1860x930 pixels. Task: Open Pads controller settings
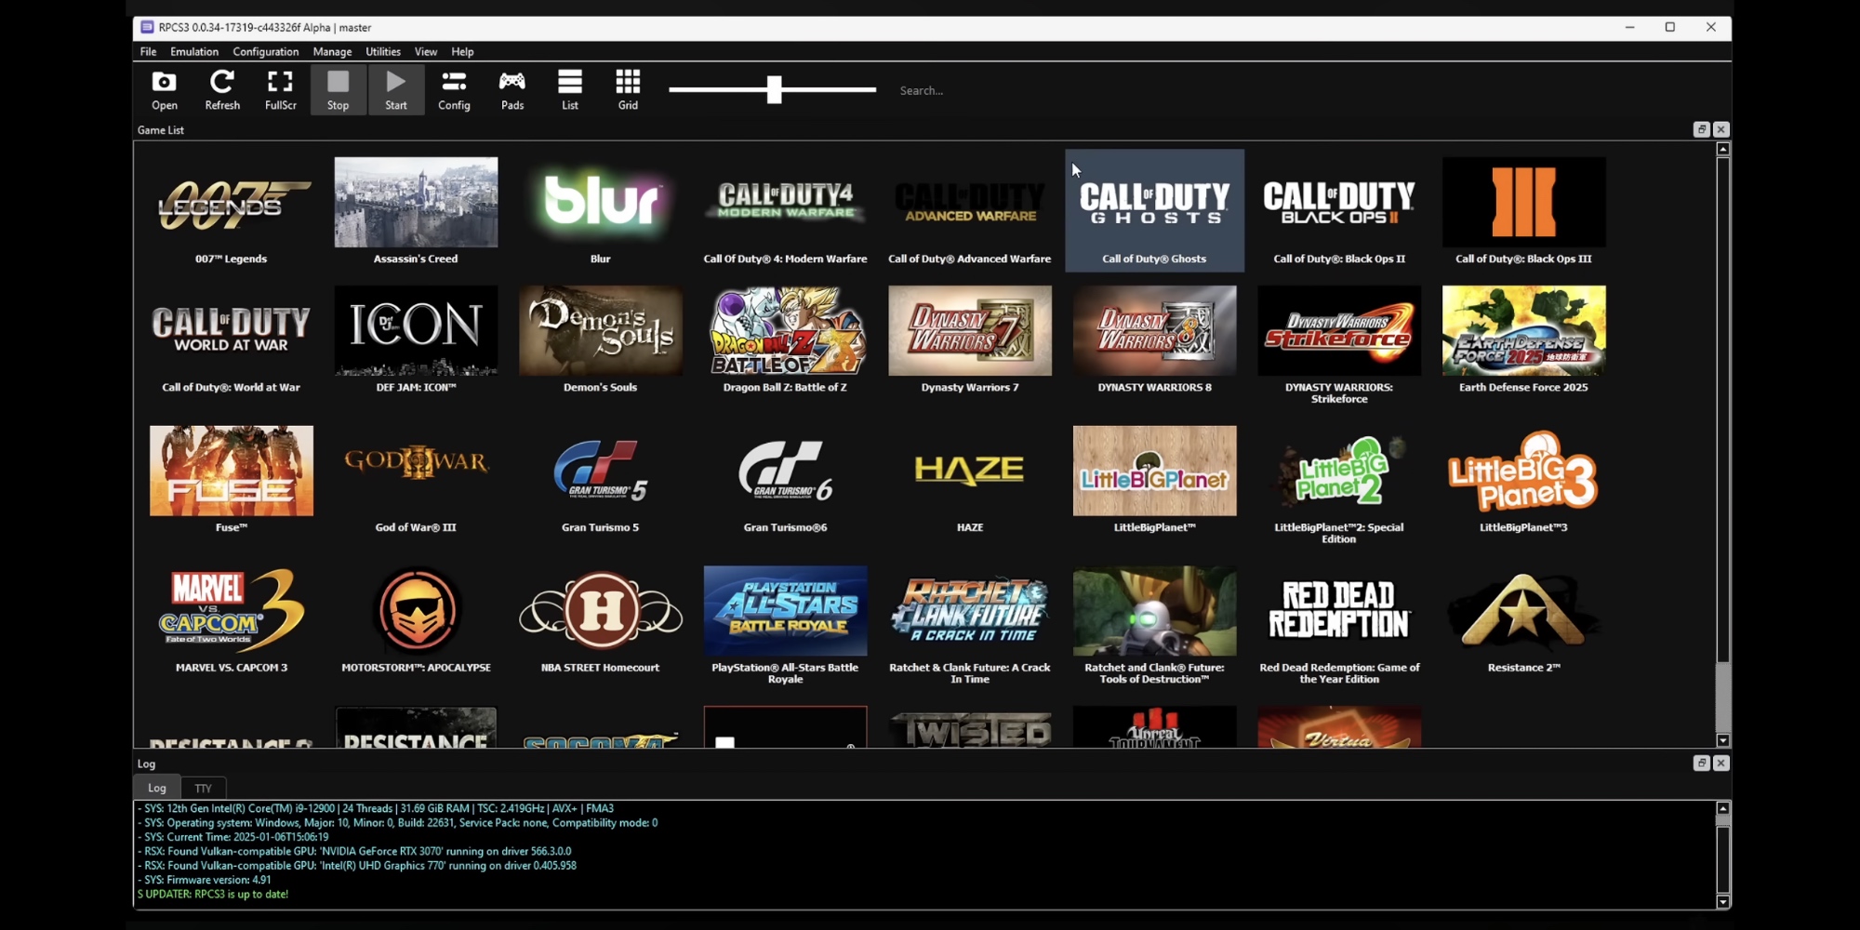coord(512,90)
